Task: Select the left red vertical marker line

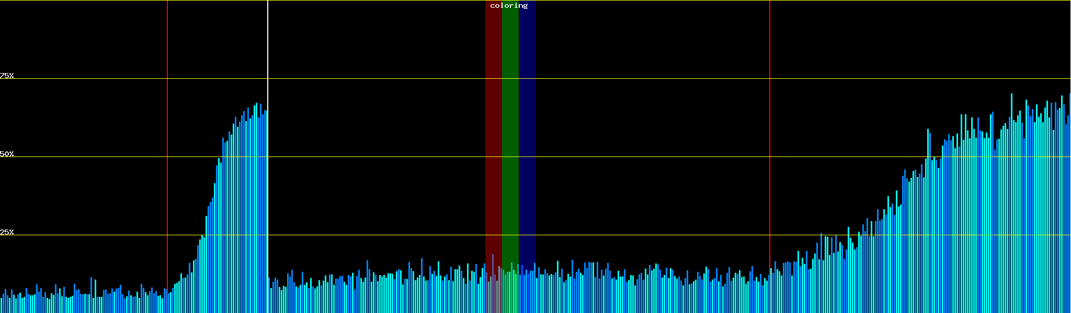Action: tap(167, 52)
